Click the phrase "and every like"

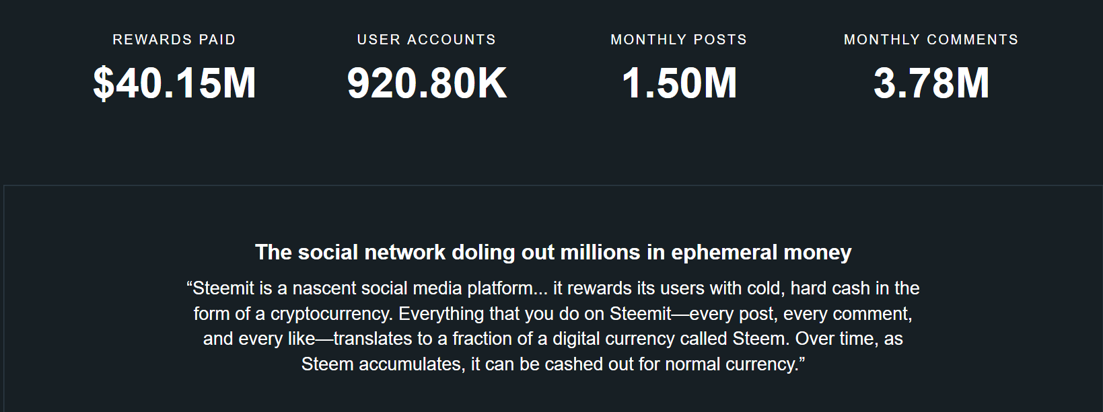point(259,339)
